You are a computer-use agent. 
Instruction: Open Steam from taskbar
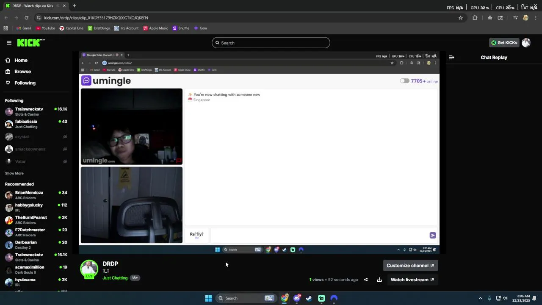point(309,298)
